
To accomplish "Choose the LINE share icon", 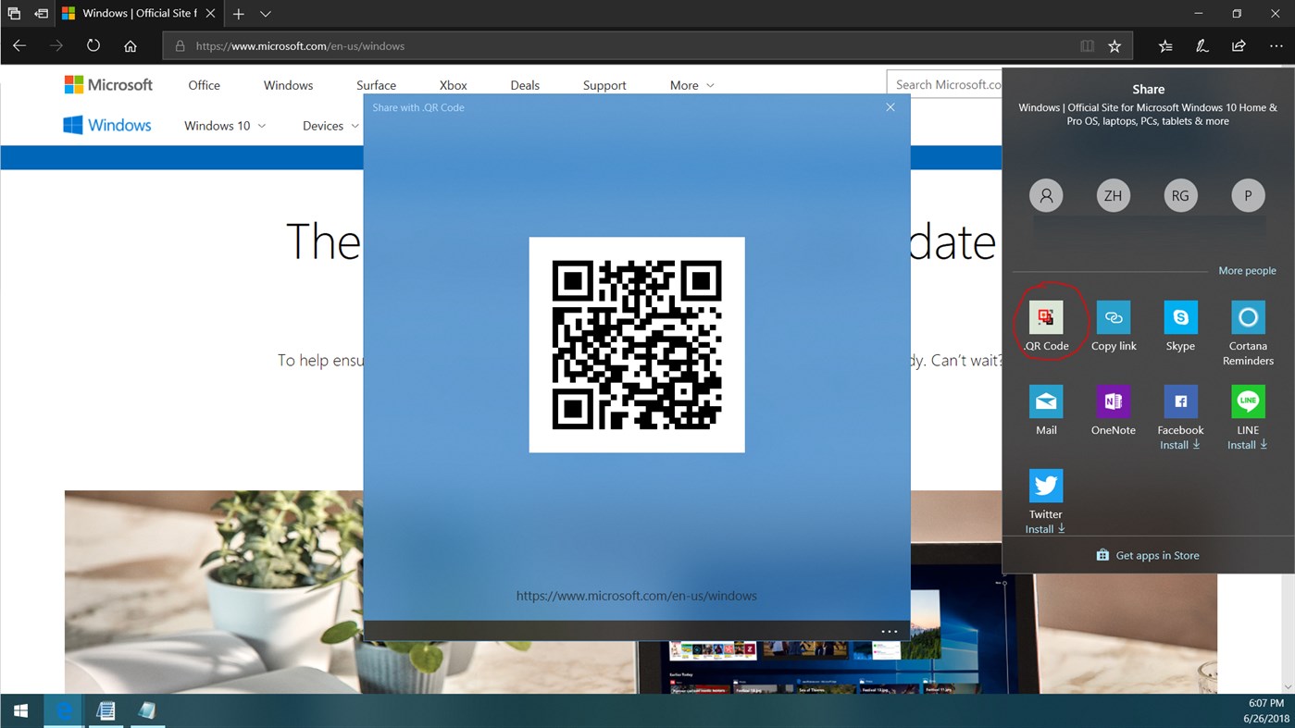I will [x=1247, y=400].
